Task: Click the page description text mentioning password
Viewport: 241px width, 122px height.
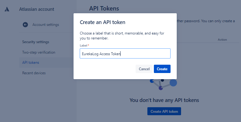Action: point(206,21)
